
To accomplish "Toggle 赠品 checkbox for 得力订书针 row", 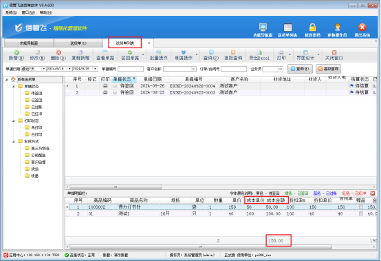I will click(361, 207).
